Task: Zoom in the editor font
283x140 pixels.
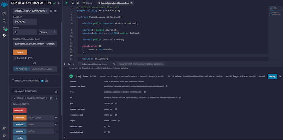Action: (78, 3)
